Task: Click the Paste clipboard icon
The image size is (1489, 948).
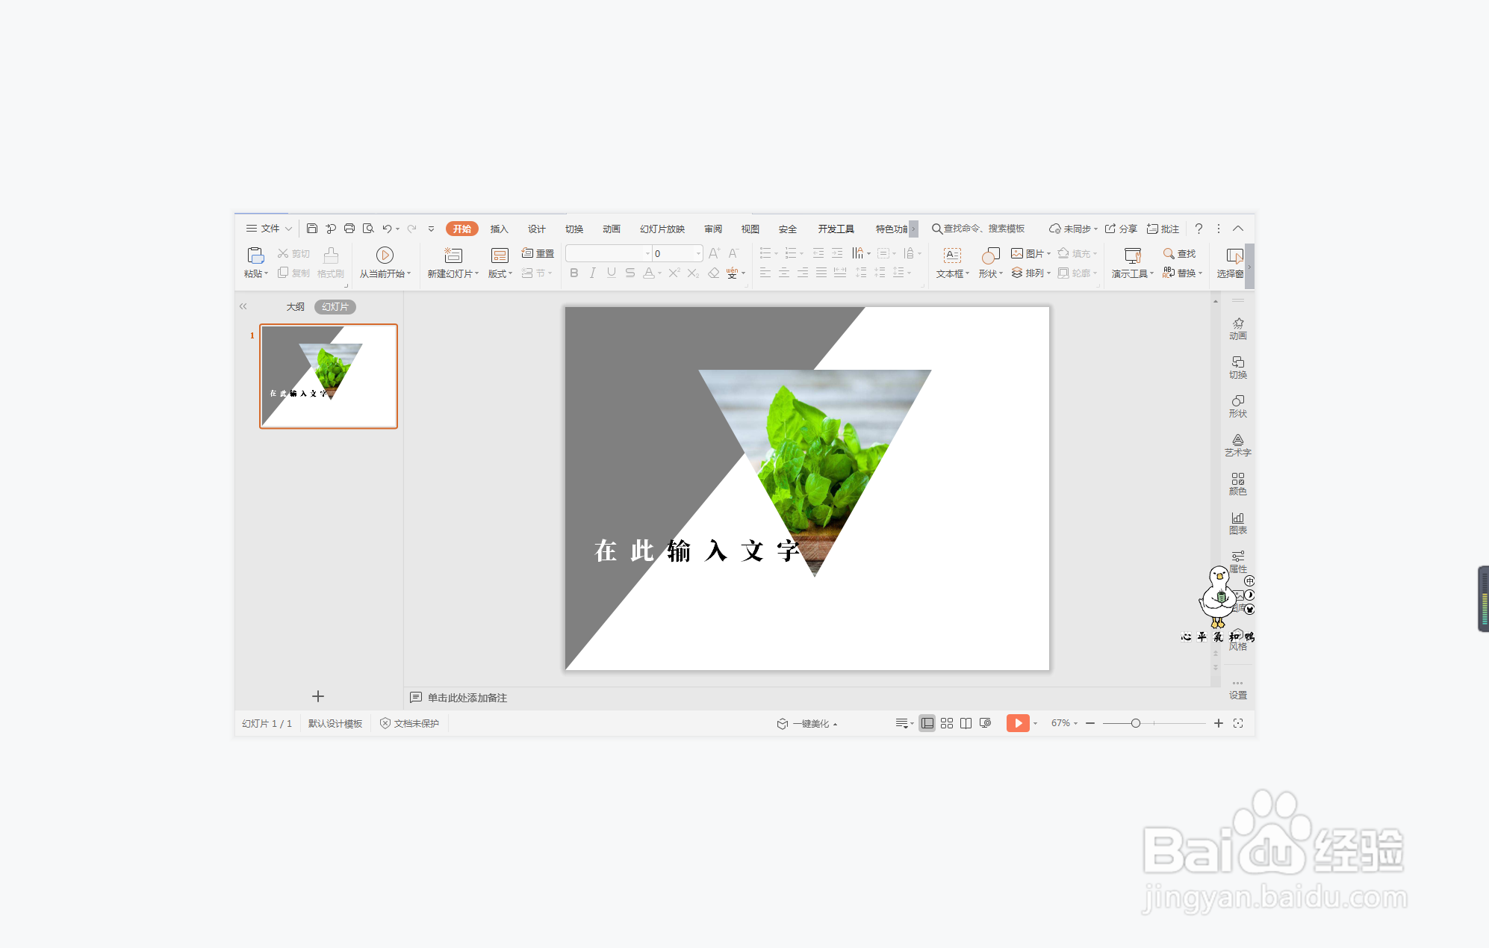Action: tap(255, 255)
